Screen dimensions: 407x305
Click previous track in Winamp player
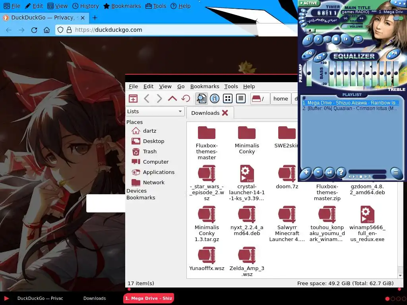click(308, 39)
